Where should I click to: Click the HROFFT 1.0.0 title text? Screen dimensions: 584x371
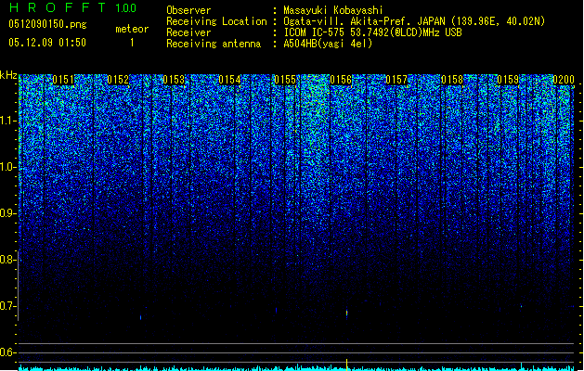(x=72, y=7)
